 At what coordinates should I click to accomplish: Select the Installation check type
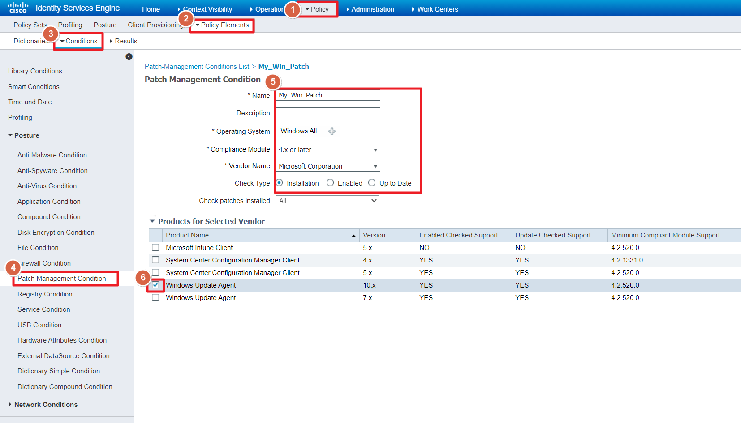tap(280, 183)
